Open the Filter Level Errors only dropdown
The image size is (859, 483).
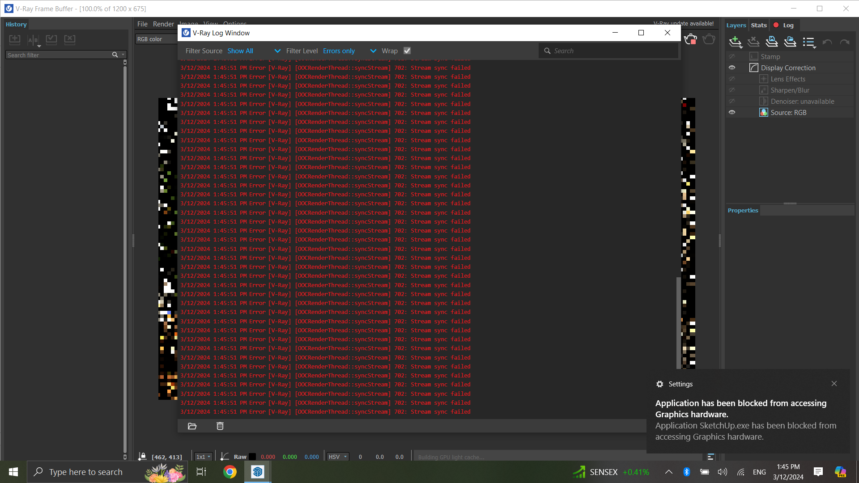[x=349, y=51]
